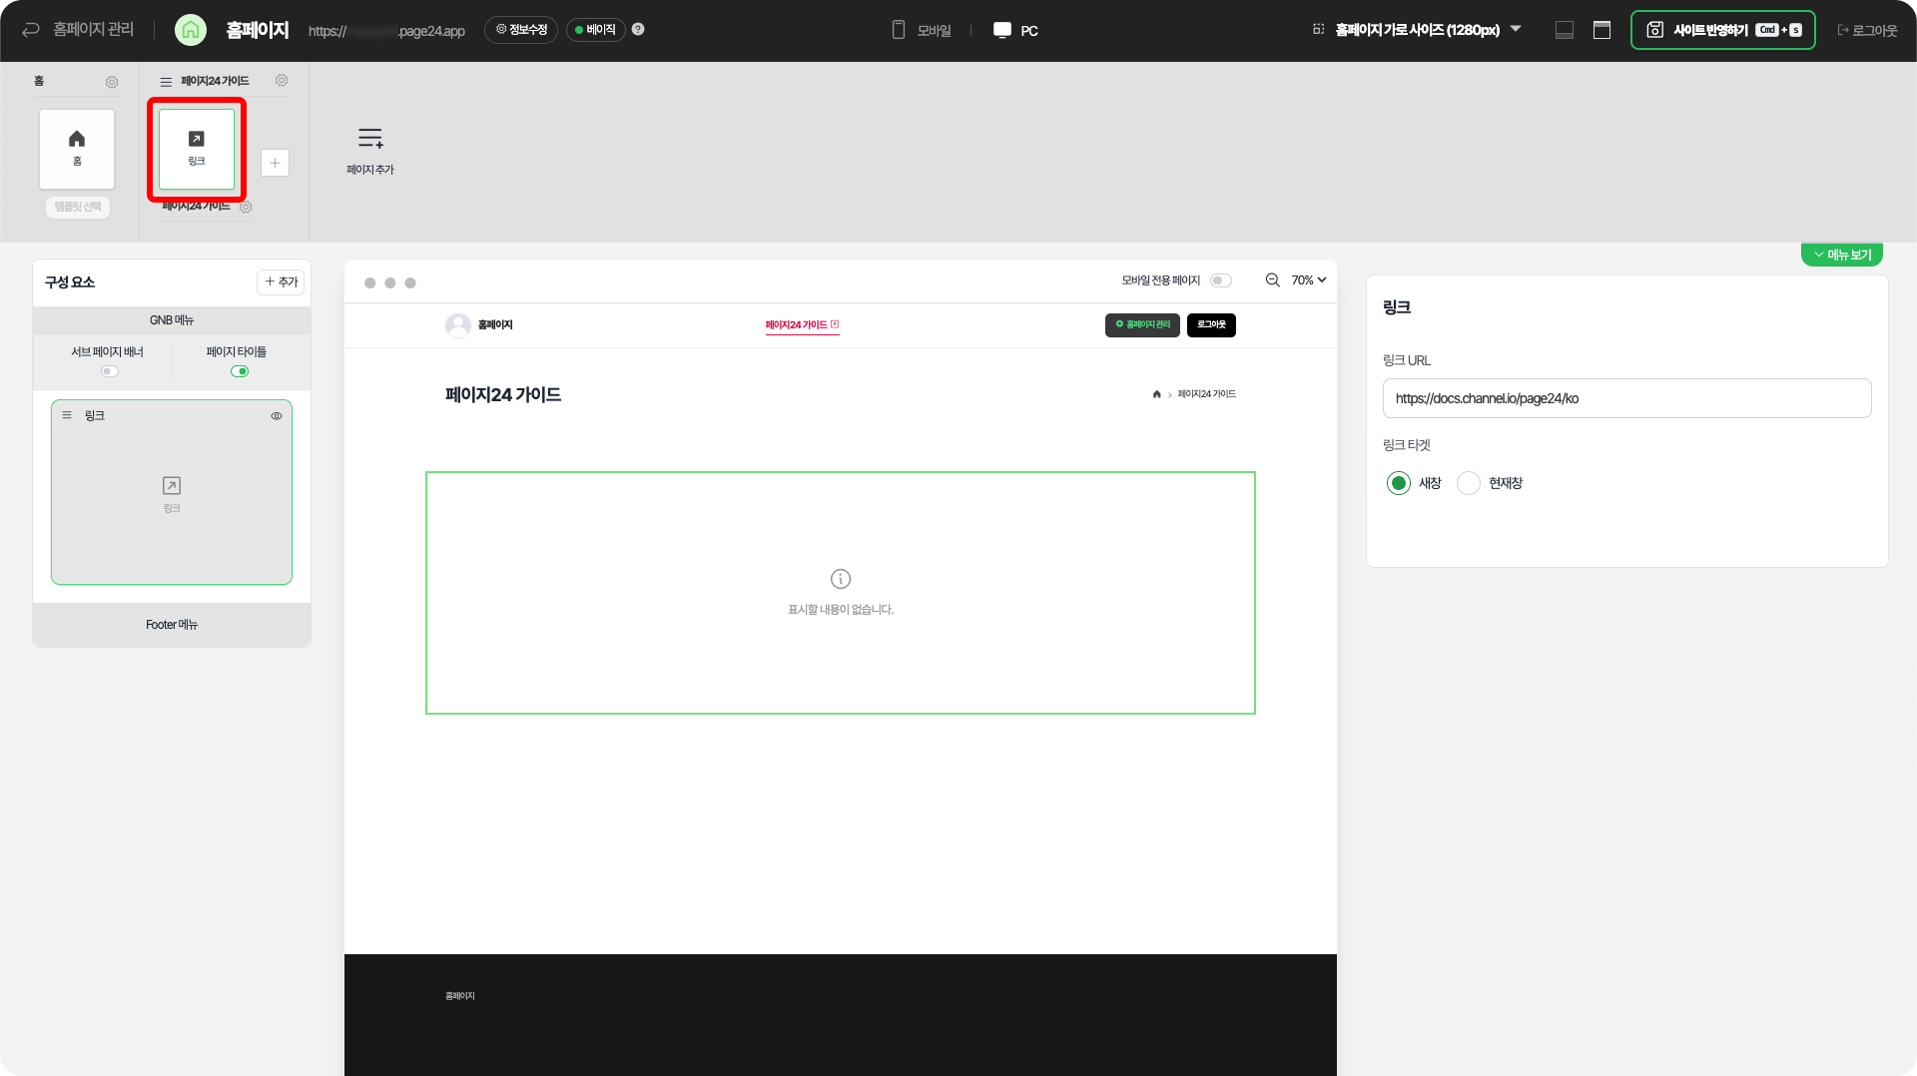
Task: Click 표시할 내용이 없습니다 message
Action: [841, 610]
